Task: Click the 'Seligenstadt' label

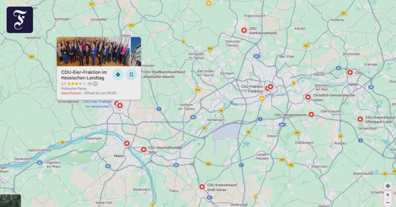Action: [x=367, y=128]
